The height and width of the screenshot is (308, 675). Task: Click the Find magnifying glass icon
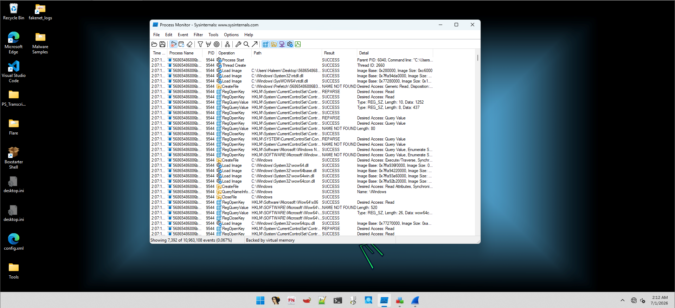click(x=246, y=44)
